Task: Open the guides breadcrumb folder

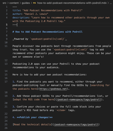Action: (26, 3)
